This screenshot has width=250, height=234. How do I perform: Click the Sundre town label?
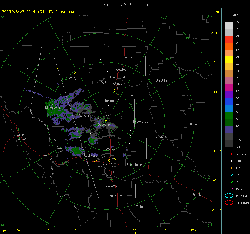[84, 115]
